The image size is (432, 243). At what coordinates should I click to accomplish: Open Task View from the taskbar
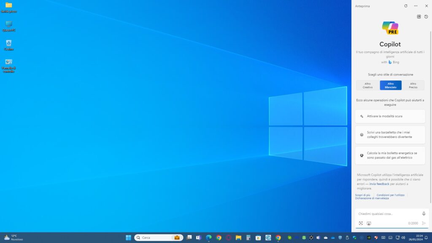[189, 238]
